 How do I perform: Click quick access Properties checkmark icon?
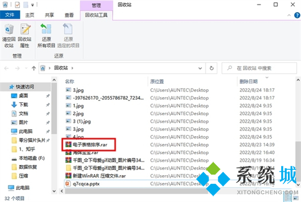pos(18,4)
